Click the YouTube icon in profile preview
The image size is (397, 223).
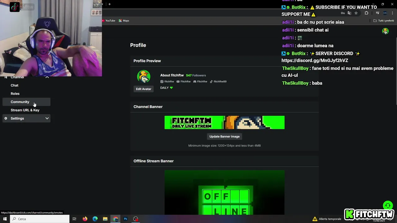[178, 81]
